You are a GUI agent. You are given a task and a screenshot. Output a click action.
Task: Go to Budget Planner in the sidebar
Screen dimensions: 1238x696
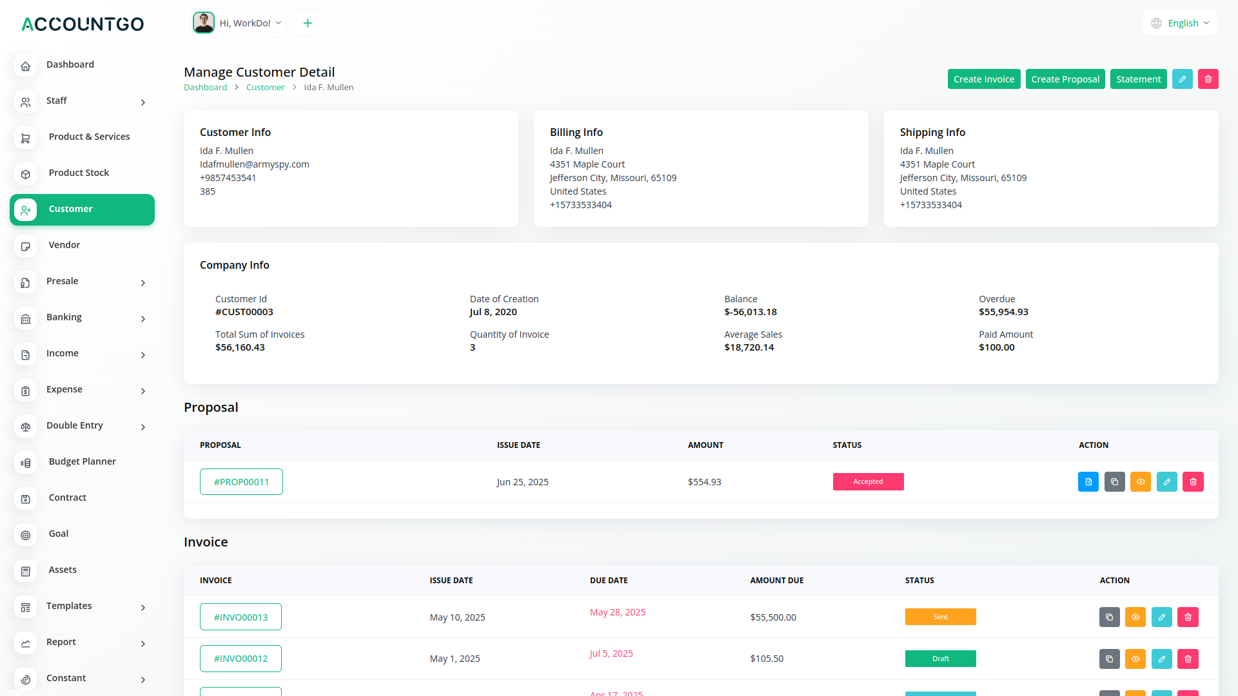pyautogui.click(x=82, y=461)
